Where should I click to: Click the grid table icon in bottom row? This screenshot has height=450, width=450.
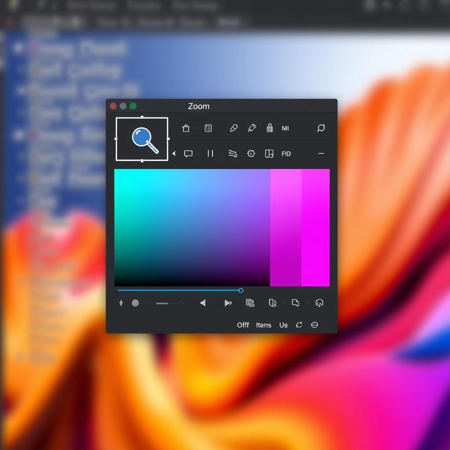250,303
